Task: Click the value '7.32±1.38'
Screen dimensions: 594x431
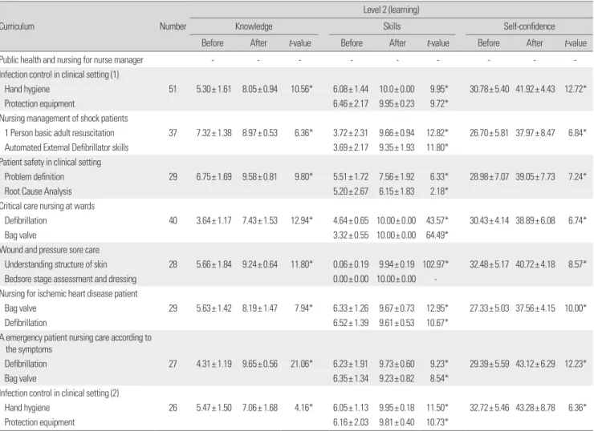Action: point(214,133)
